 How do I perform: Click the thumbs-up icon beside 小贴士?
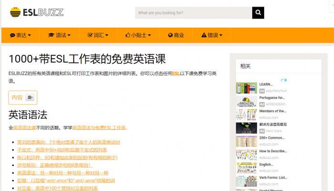point(128,35)
